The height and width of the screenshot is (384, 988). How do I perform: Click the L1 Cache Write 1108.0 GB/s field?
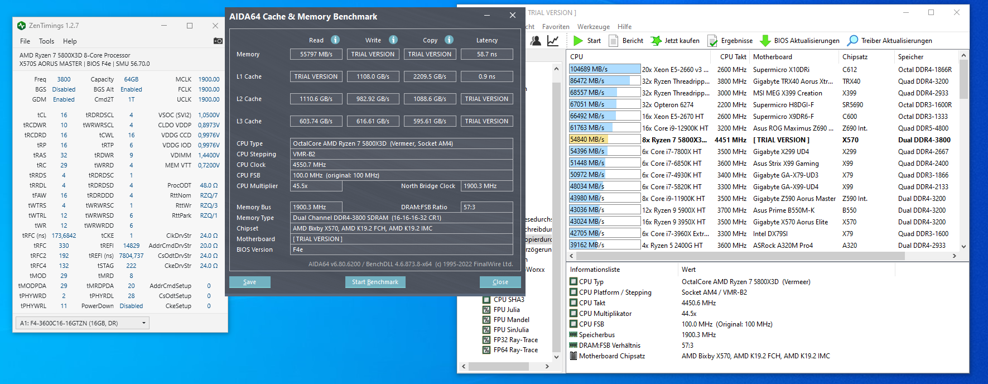(x=373, y=76)
